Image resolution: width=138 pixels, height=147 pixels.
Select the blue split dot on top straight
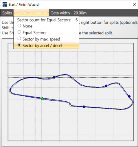[x=54, y=77]
